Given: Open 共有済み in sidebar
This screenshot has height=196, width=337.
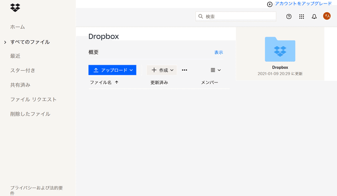Looking at the screenshot, I should click(20, 85).
